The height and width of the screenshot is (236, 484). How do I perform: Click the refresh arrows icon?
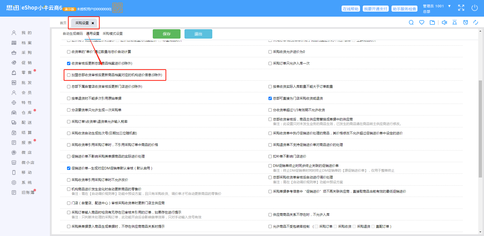coord(476,22)
